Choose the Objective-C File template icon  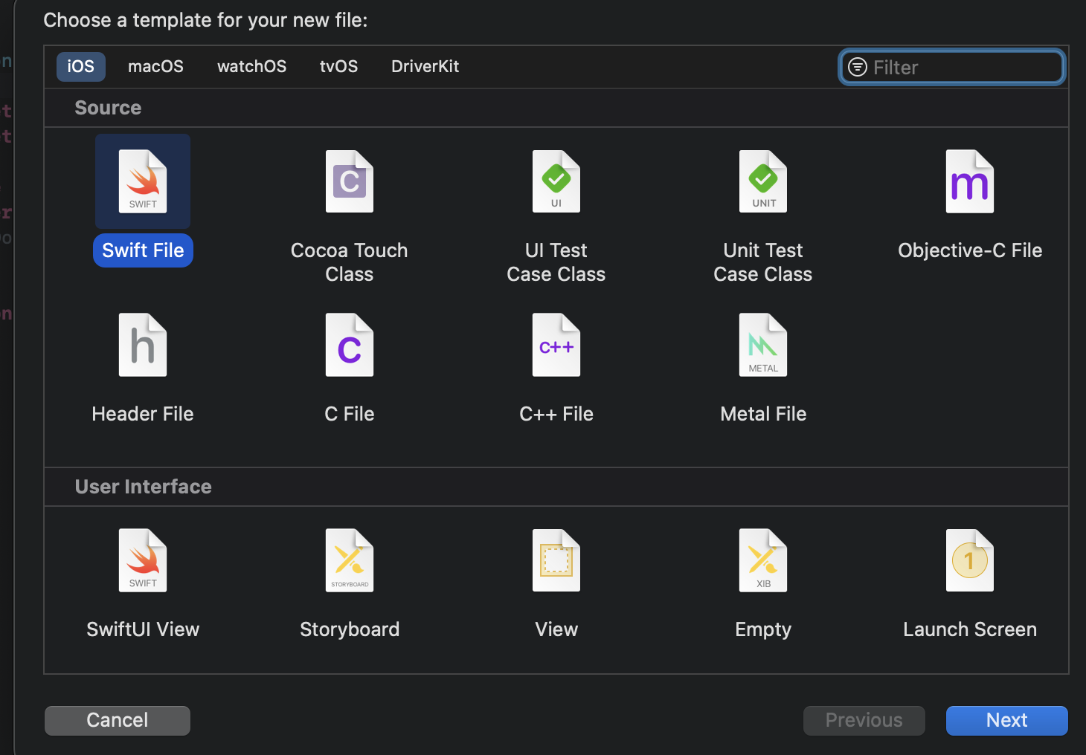pyautogui.click(x=970, y=181)
